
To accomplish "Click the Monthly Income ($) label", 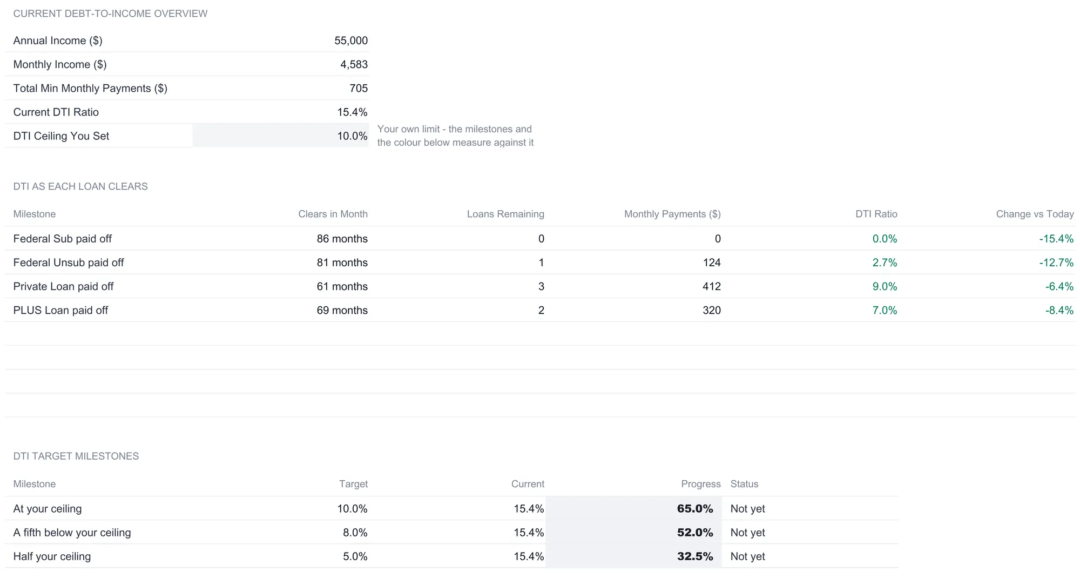I will 60,64.
